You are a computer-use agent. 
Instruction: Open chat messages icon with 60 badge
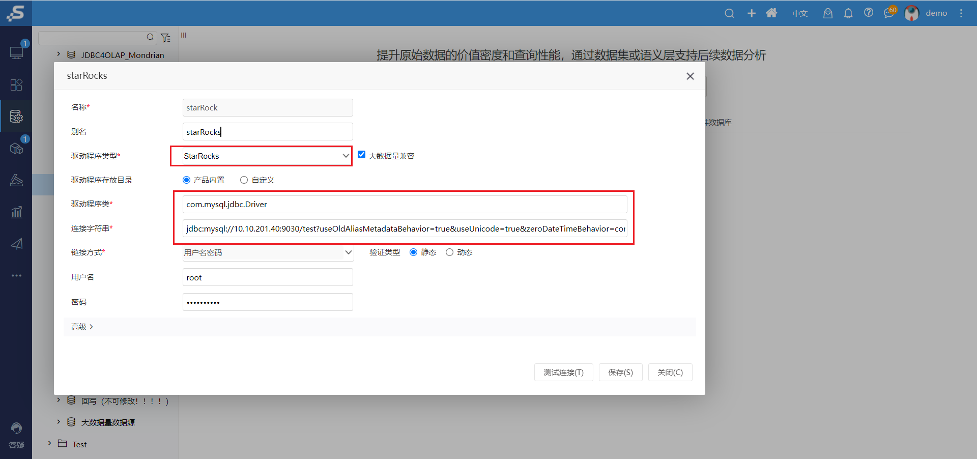pyautogui.click(x=889, y=13)
